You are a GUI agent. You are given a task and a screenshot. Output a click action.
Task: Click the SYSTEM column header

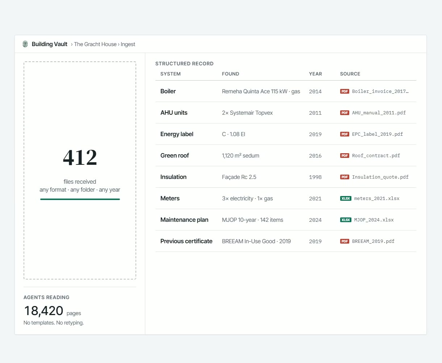[x=171, y=74]
